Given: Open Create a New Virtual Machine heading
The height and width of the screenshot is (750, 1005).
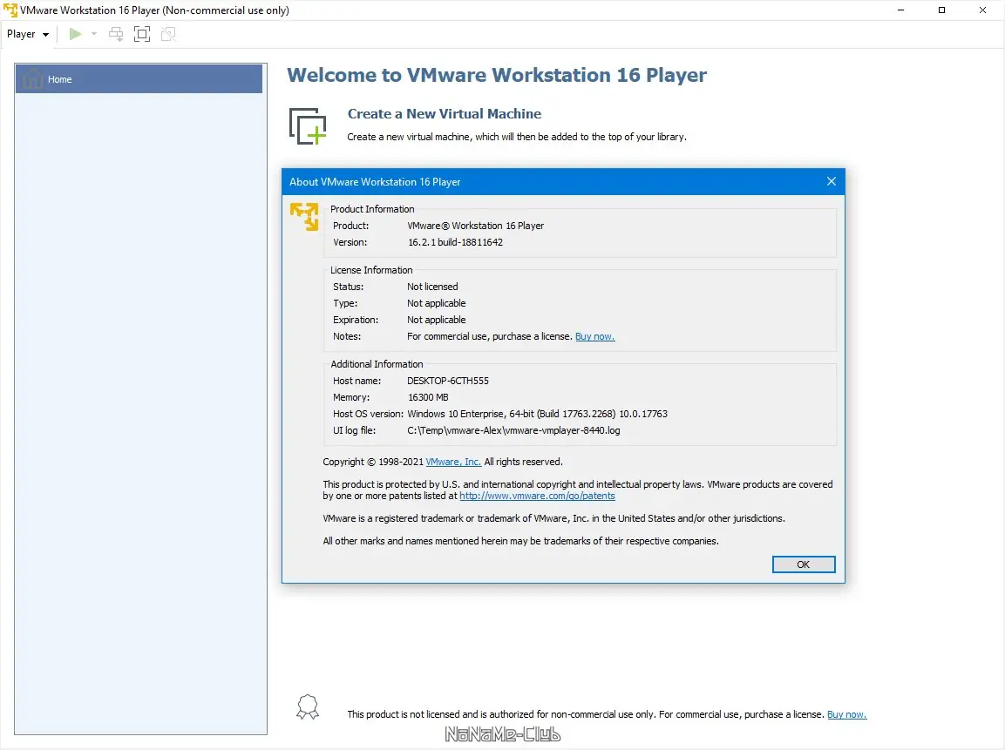Looking at the screenshot, I should pyautogui.click(x=445, y=114).
